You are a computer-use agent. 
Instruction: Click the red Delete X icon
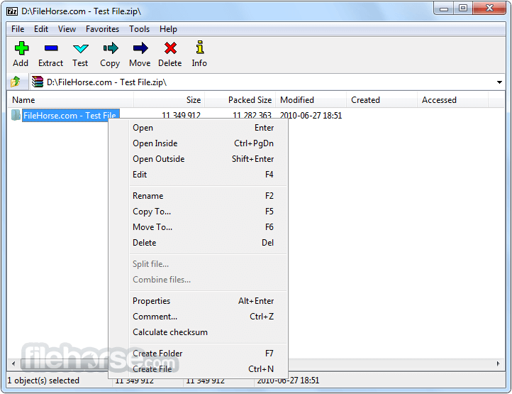point(170,48)
